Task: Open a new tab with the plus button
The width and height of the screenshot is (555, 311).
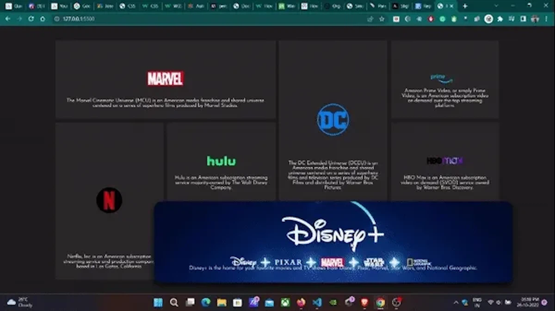Action: (465, 6)
